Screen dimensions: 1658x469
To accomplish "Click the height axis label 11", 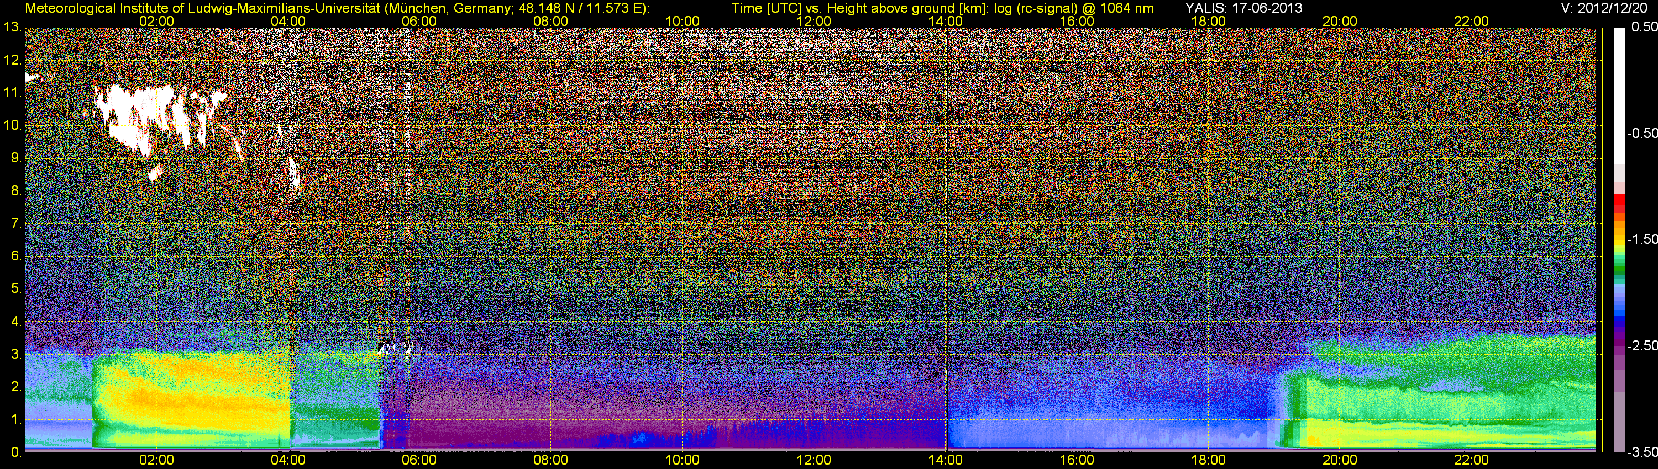I will click(12, 93).
